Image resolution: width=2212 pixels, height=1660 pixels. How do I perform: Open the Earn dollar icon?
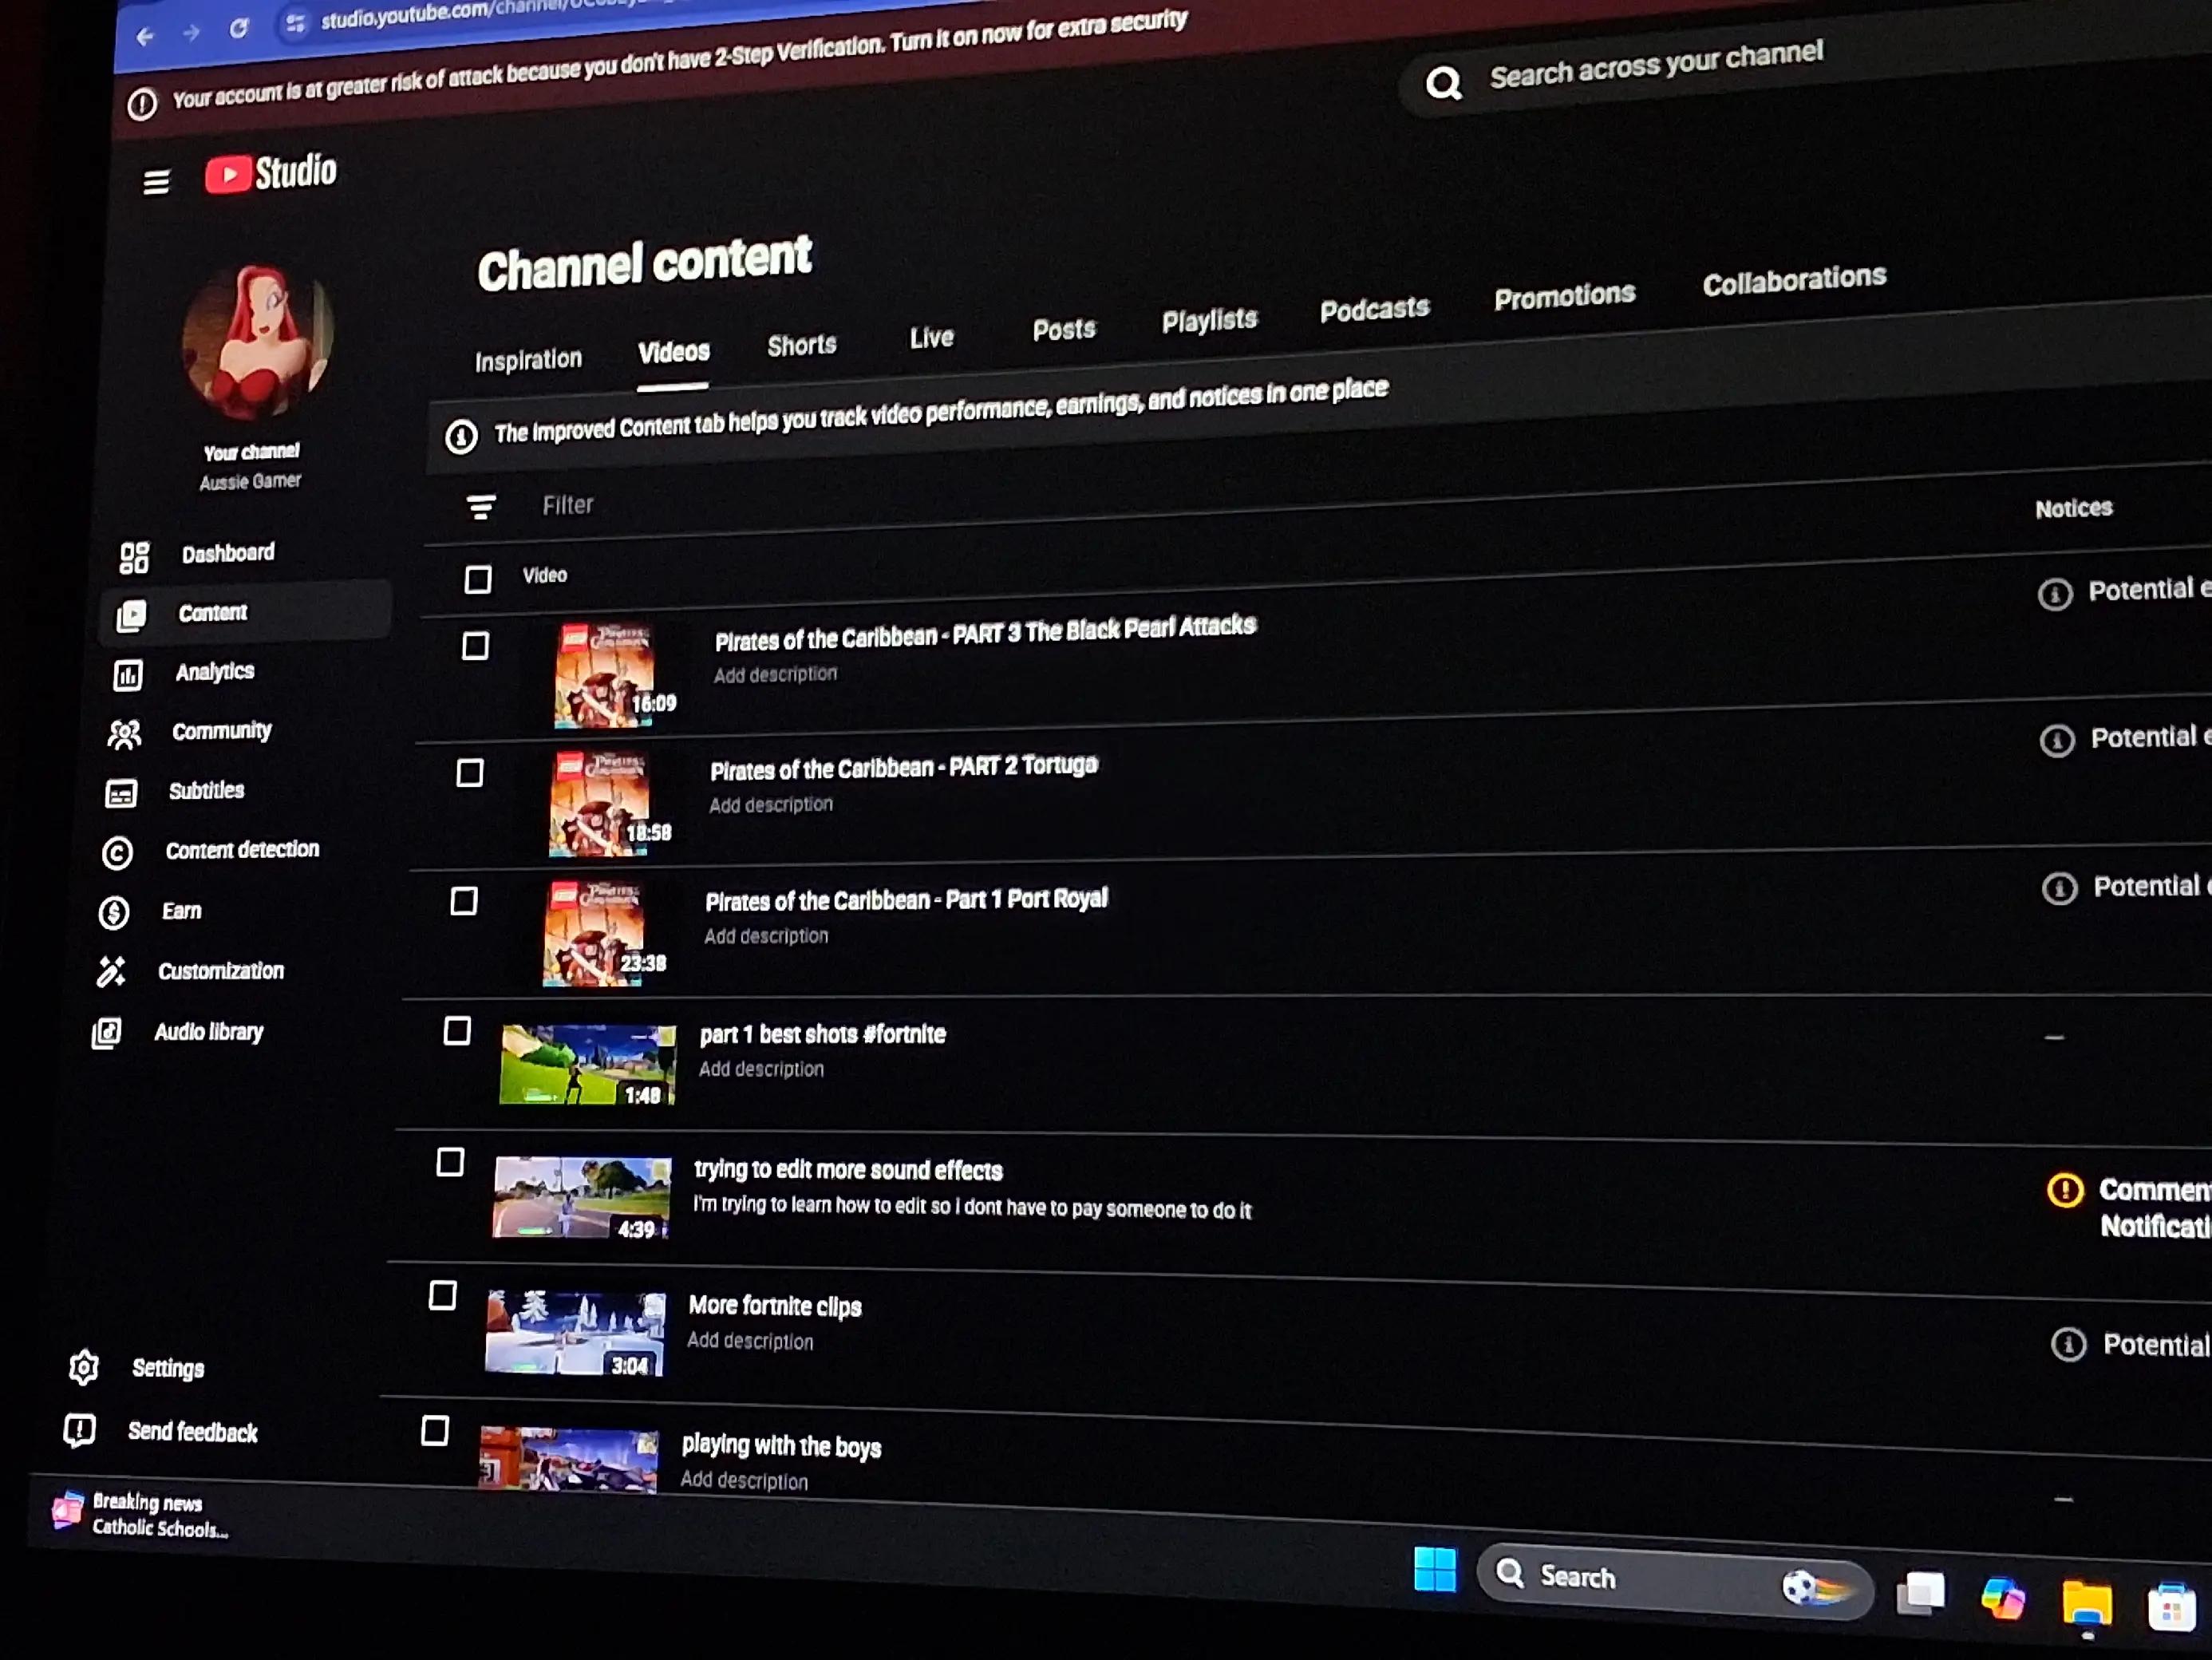[x=114, y=912]
